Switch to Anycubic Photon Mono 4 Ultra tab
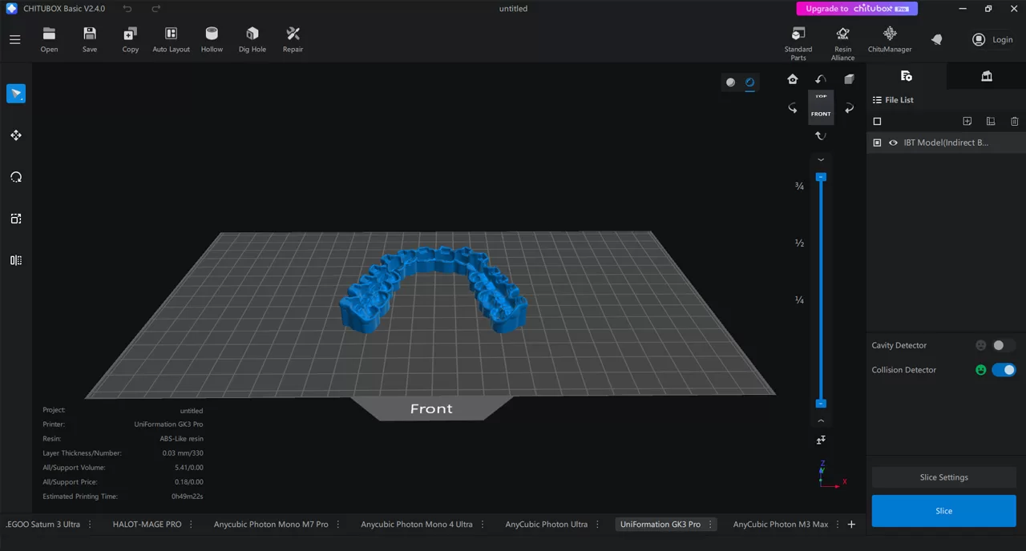This screenshot has height=551, width=1026. pos(416,525)
